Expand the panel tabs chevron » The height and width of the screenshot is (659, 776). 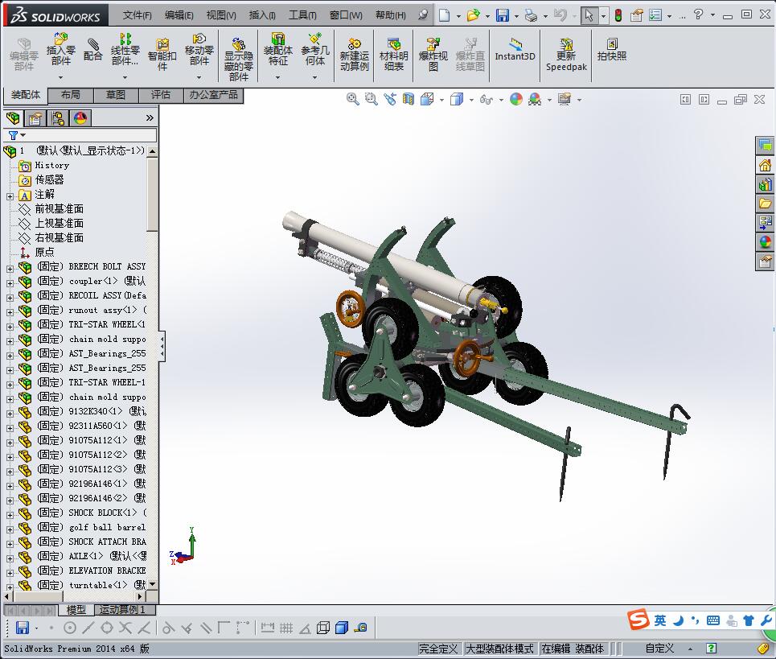coord(150,117)
